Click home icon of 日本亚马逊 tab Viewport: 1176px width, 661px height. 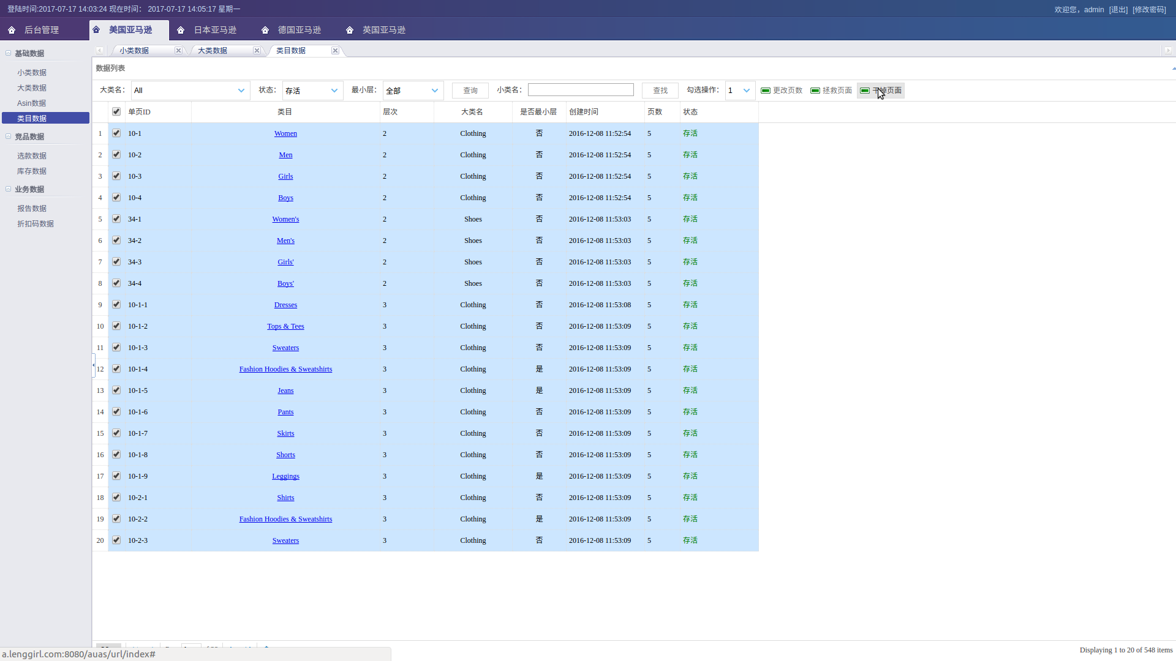click(x=181, y=30)
